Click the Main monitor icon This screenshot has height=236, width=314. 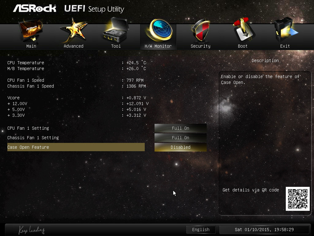coord(31,31)
